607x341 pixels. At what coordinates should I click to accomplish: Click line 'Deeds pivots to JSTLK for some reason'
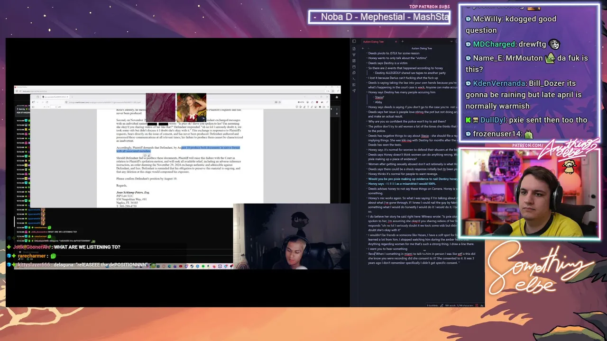click(x=394, y=54)
